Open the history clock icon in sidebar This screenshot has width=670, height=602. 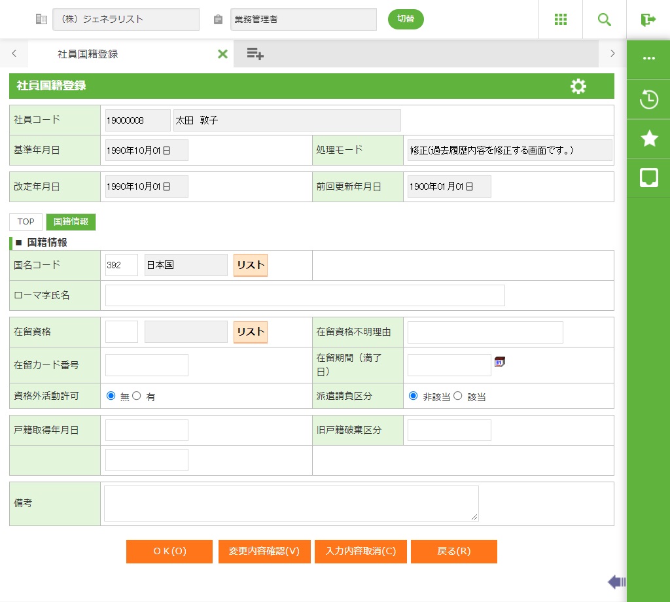[x=648, y=99]
